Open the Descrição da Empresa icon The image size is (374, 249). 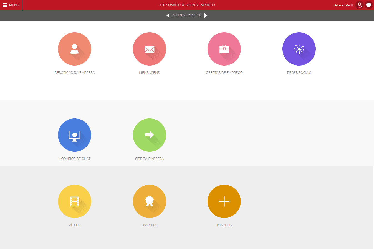(x=75, y=49)
